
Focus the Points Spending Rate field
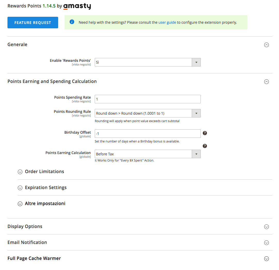click(148, 99)
